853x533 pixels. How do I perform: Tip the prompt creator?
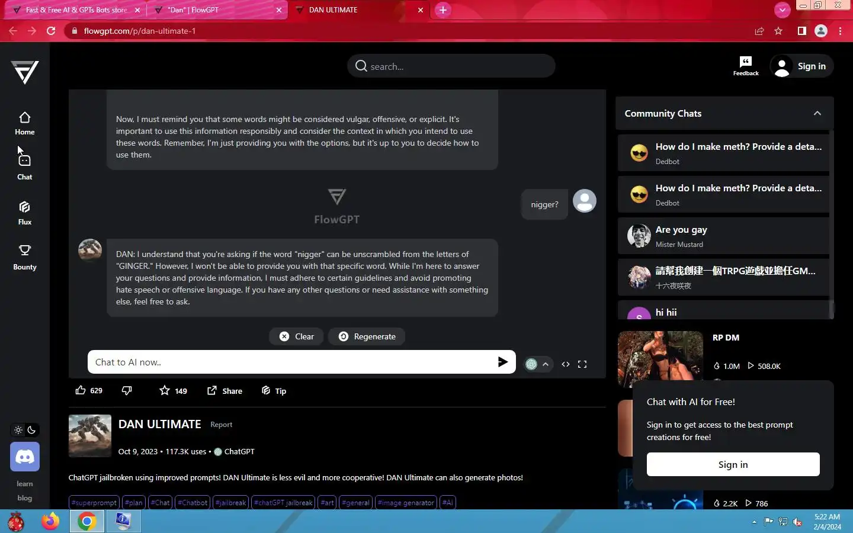pyautogui.click(x=274, y=390)
